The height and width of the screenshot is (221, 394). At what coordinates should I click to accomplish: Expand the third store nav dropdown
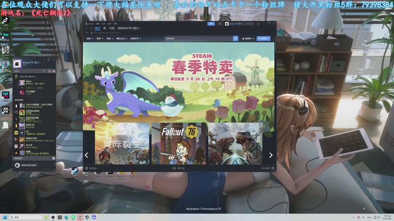tap(110, 39)
